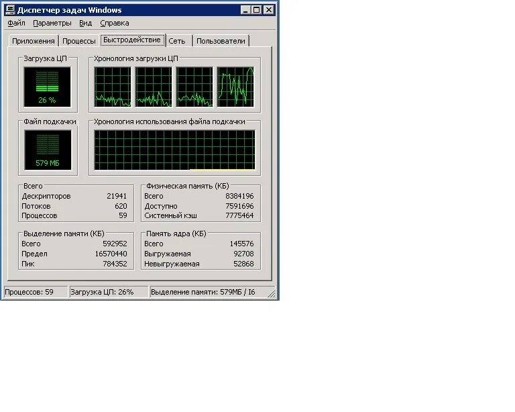The height and width of the screenshot is (412, 515).
Task: Click the window resize grip in status bar
Action: point(272,294)
